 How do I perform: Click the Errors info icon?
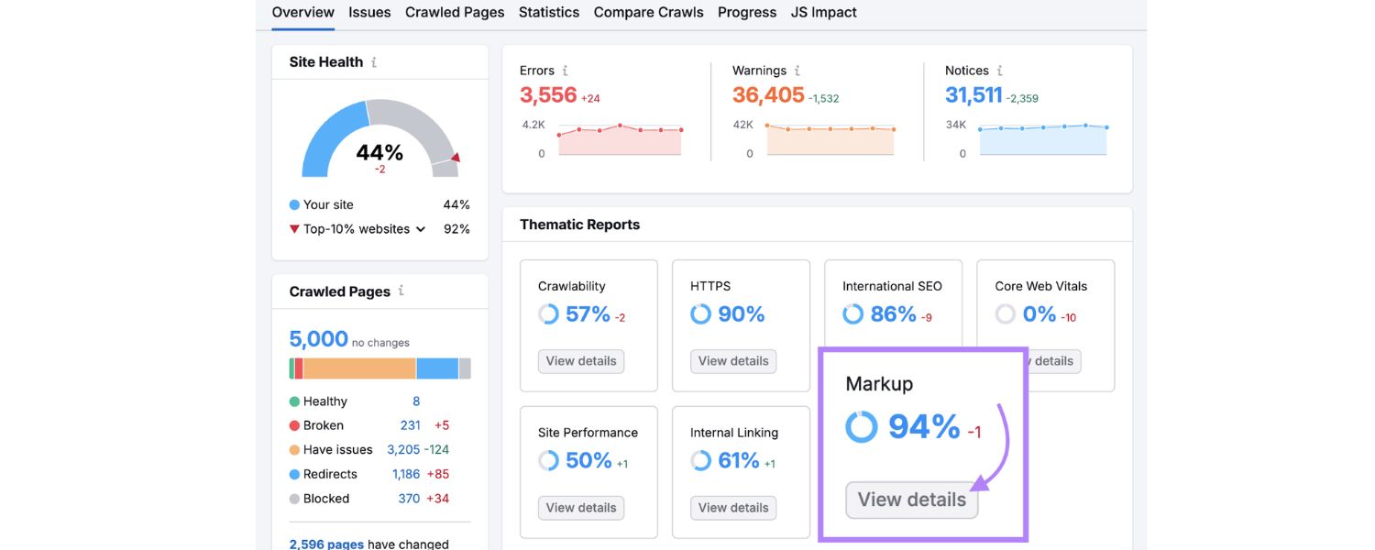pyautogui.click(x=566, y=70)
